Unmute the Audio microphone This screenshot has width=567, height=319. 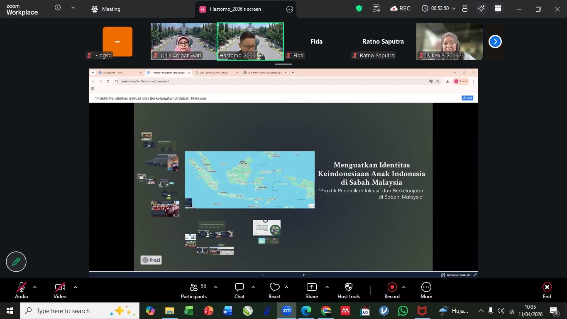(22, 290)
